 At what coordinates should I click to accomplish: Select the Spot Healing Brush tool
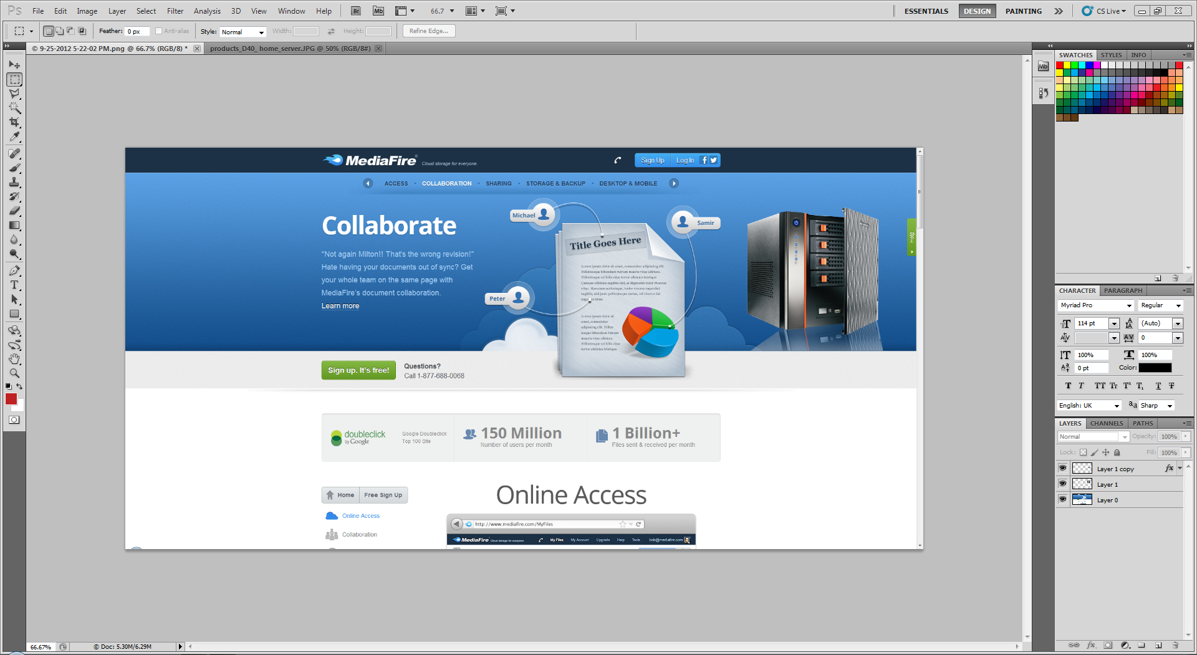pyautogui.click(x=14, y=153)
